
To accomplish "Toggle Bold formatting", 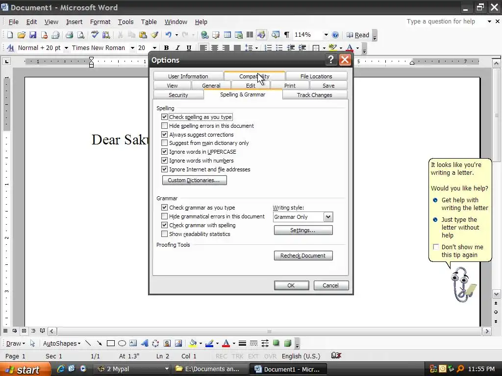I will click(x=166, y=48).
